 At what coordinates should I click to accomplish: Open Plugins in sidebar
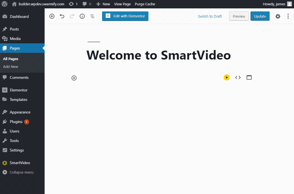[22, 122]
